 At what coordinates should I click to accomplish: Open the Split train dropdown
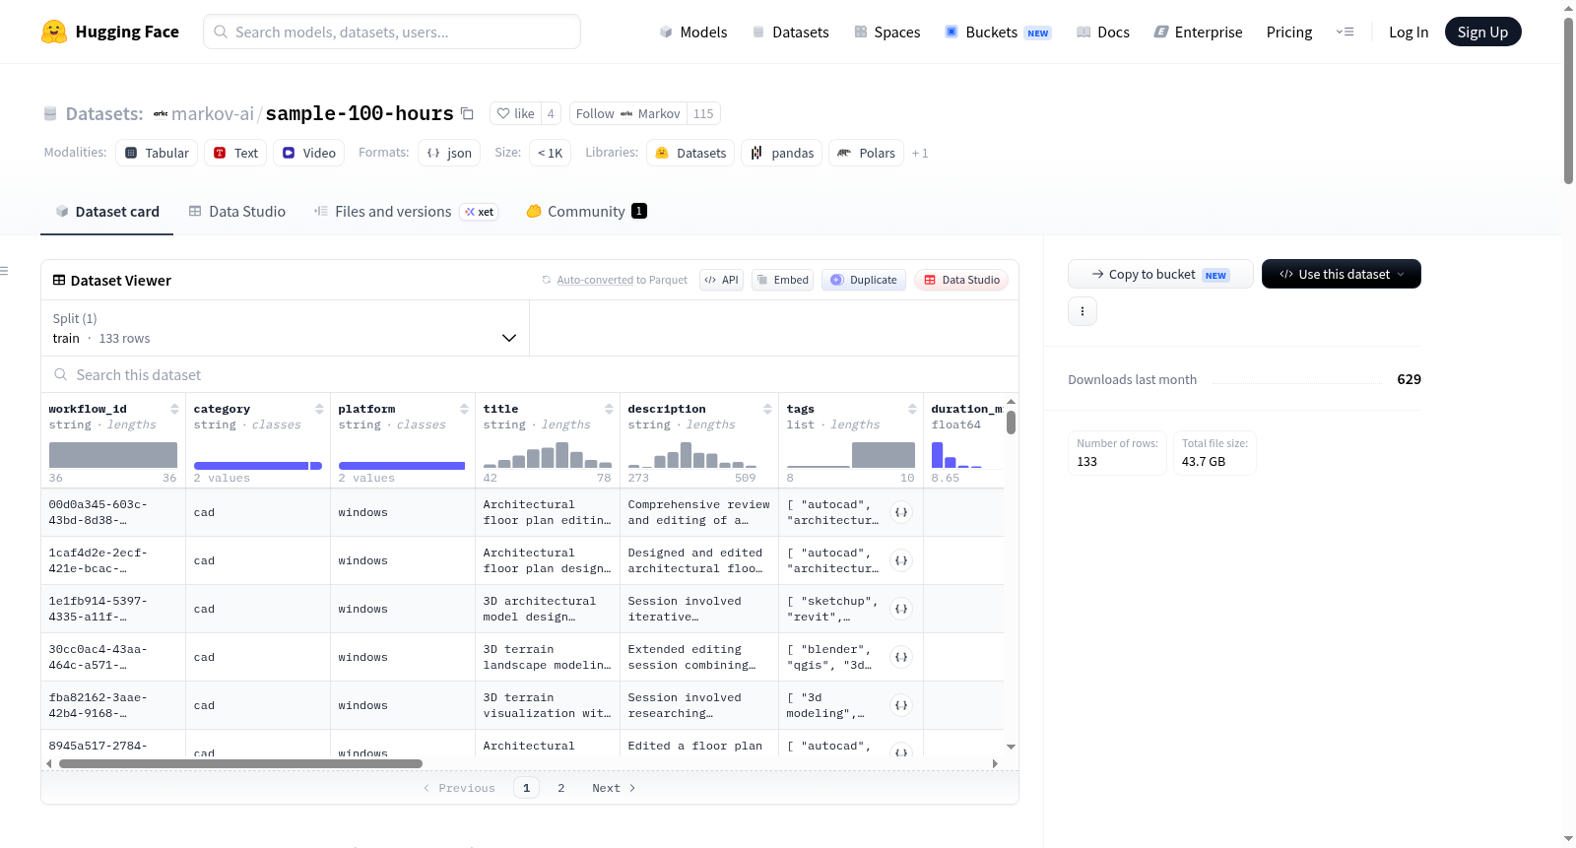coord(285,328)
